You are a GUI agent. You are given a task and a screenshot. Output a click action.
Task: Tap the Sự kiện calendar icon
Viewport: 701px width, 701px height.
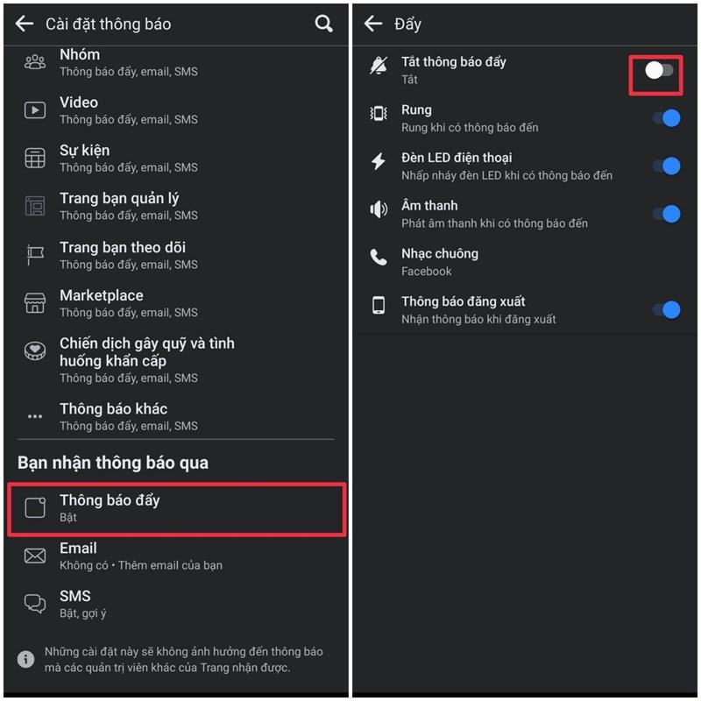(35, 159)
